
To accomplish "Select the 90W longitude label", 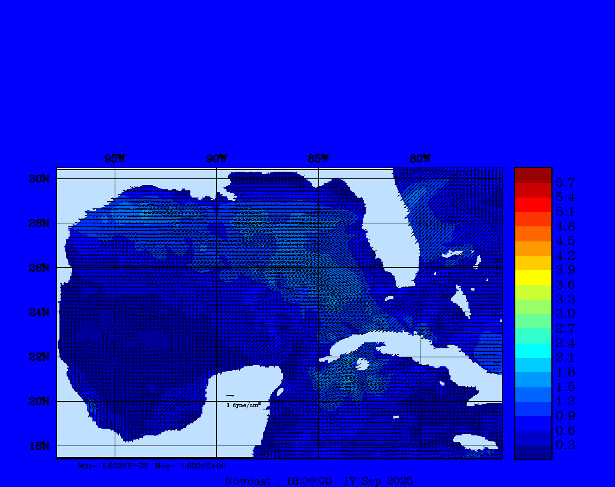I will [x=217, y=159].
